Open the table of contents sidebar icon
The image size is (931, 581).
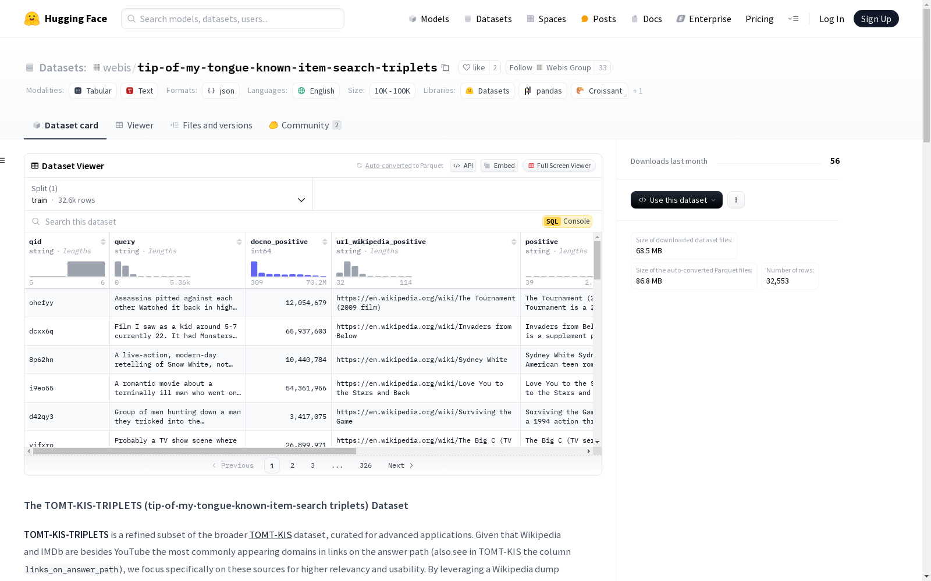(3, 160)
